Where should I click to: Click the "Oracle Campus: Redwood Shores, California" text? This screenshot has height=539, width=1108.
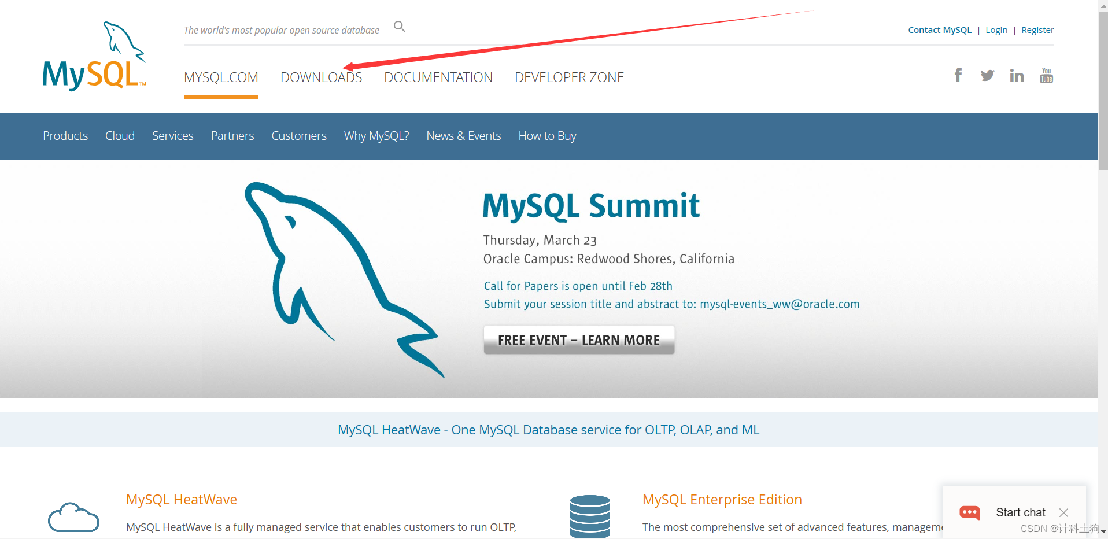(x=609, y=259)
